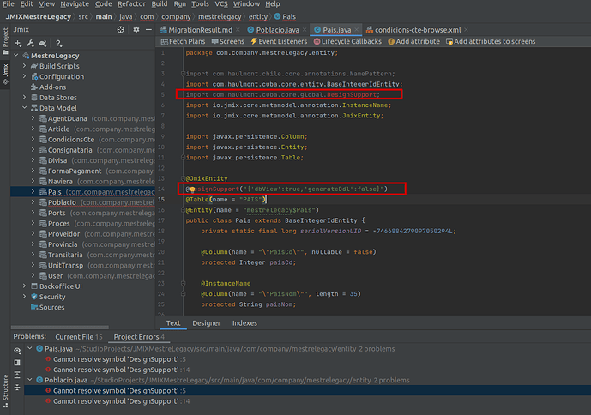Open the Project tool window sidebar tab
591x415 pixels.
tap(5, 41)
